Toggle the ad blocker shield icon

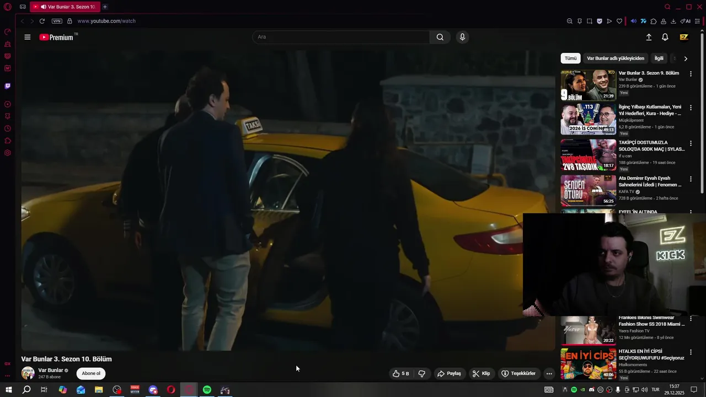coord(599,21)
